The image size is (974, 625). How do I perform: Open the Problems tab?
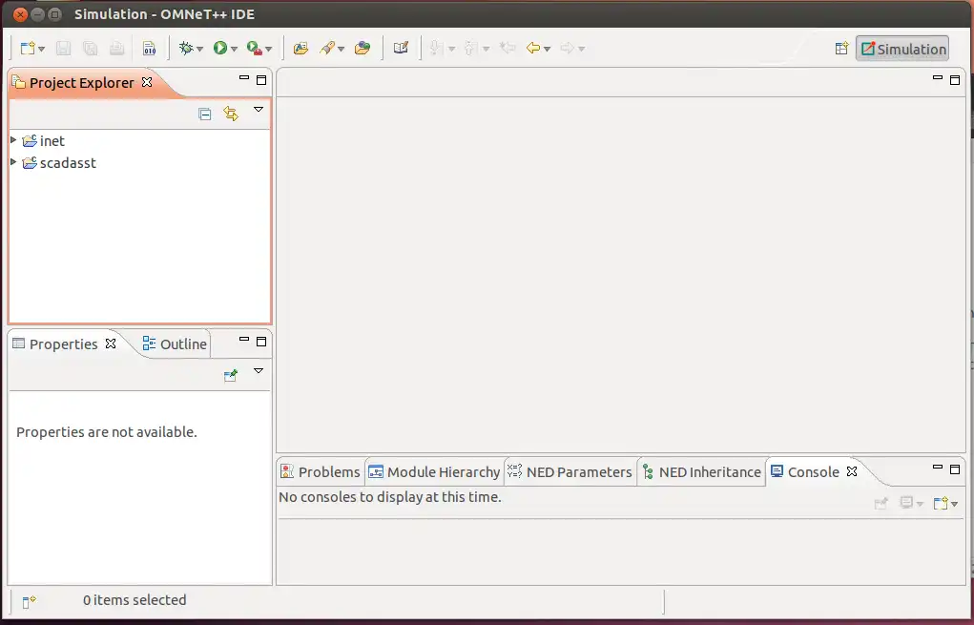pos(321,472)
